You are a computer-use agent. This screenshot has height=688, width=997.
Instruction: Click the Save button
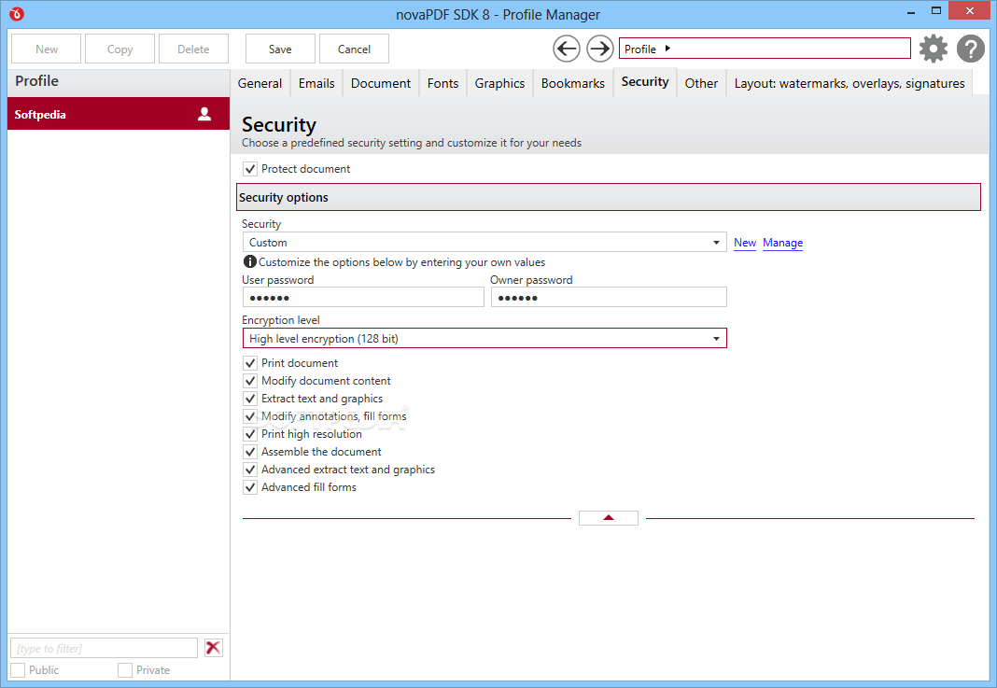[280, 49]
